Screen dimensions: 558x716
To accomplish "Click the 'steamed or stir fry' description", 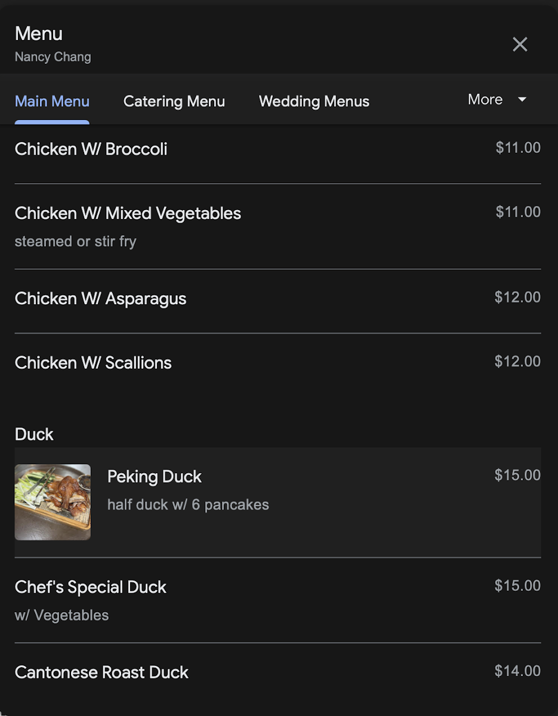I will [76, 242].
